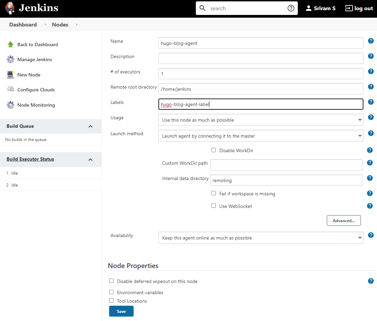The image size is (377, 321).
Task: Open help for the Description field
Action: coord(371,56)
